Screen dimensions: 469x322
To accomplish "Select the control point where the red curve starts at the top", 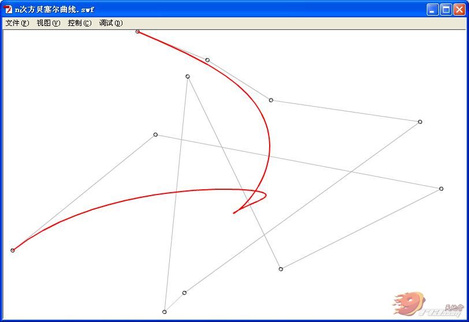I will 137,32.
